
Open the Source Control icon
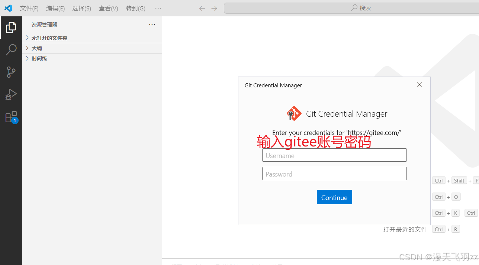pos(11,72)
